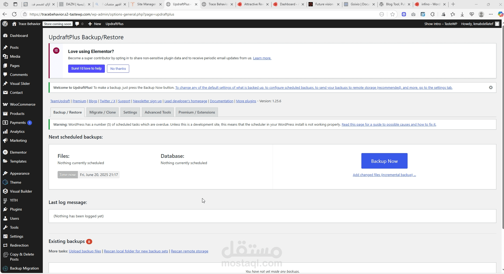This screenshot has width=504, height=274.
Task: Click the No thanks button
Action: coord(118,68)
